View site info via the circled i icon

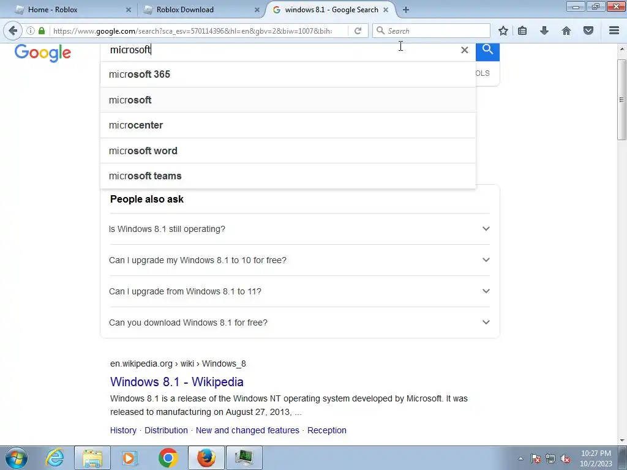31,31
